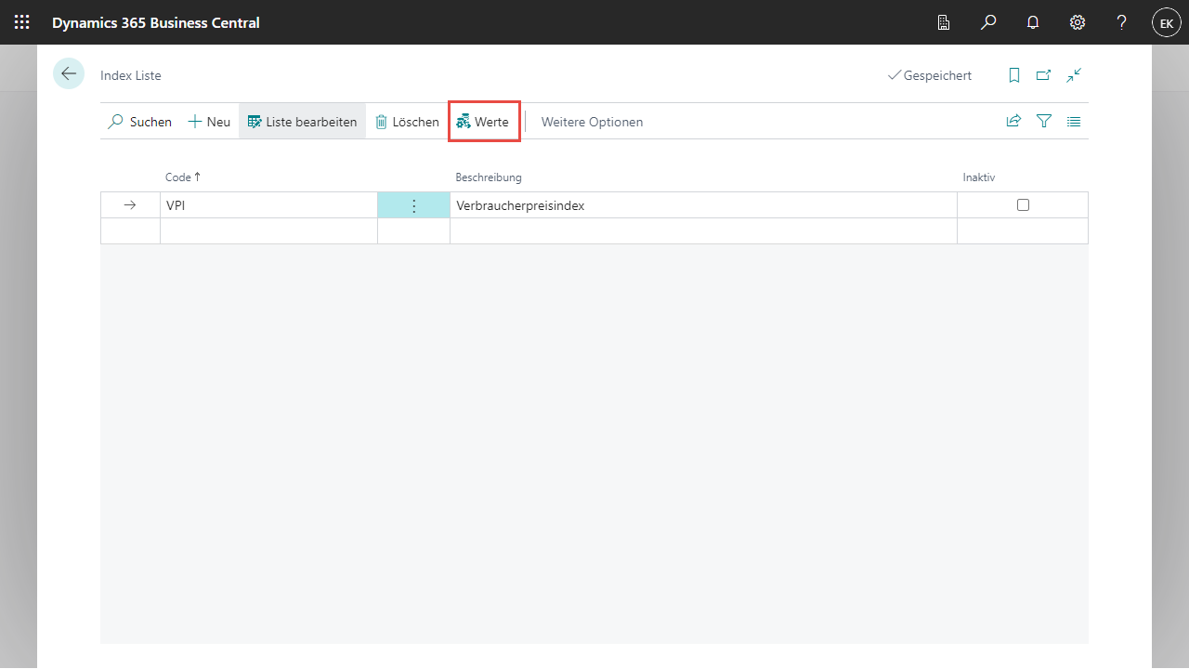Open page in new window icon
This screenshot has height=669, width=1189.
click(x=1044, y=75)
